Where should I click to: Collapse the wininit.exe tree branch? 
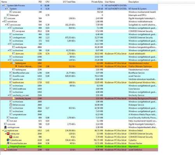(x=3, y=21)
